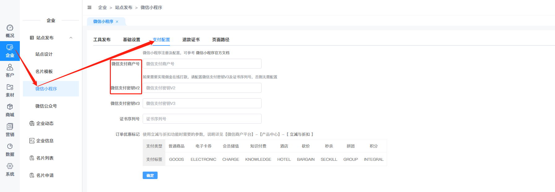Open the 页面路径 tab
This screenshot has height=192, width=555.
pos(220,40)
